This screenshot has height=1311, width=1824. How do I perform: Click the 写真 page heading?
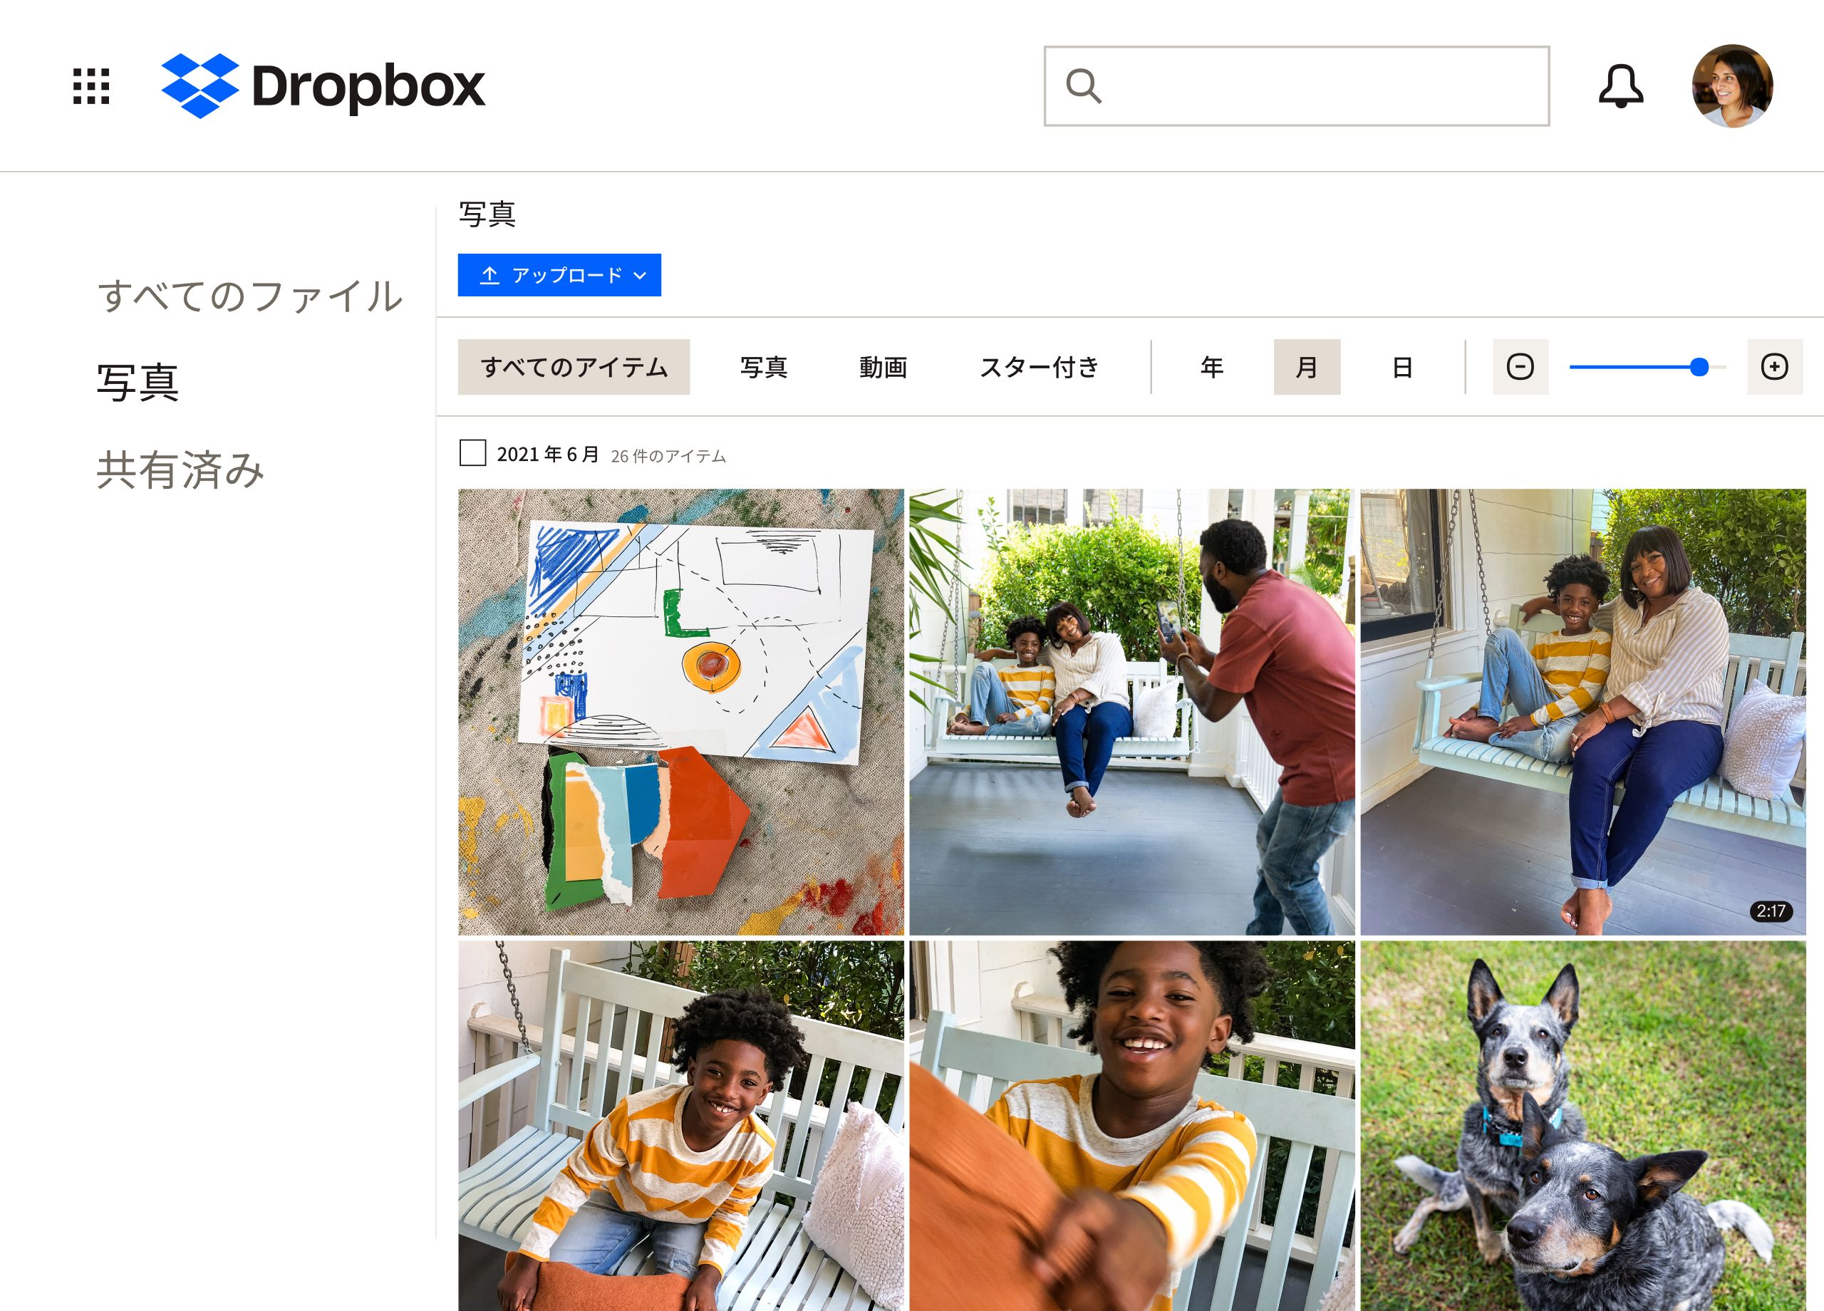[487, 214]
